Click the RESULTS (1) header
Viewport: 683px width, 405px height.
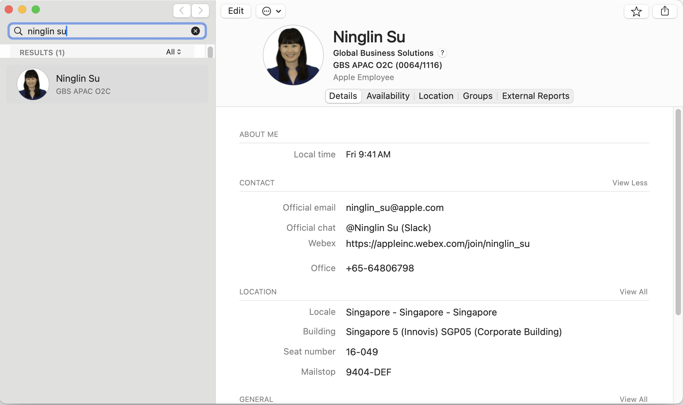42,52
